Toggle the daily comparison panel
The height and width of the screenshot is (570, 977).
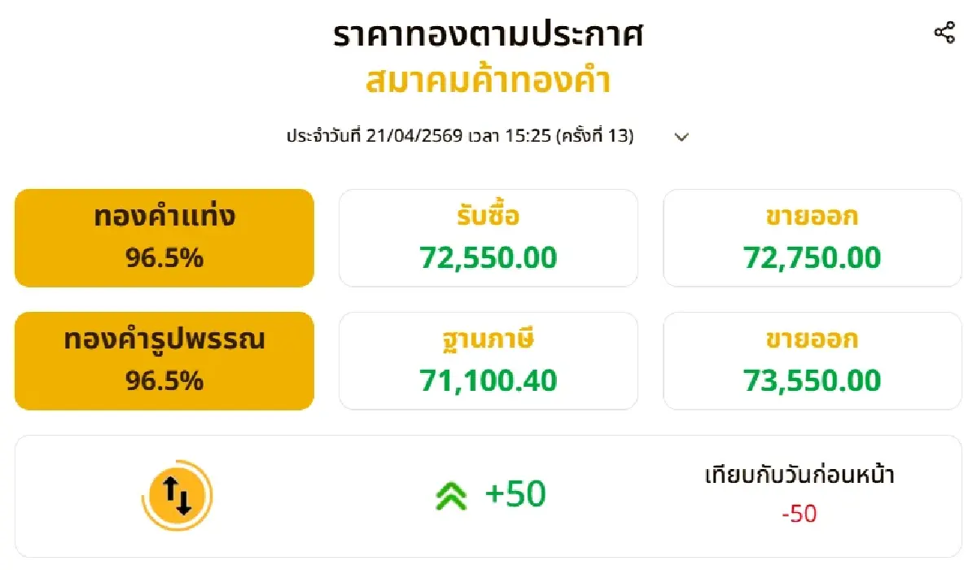488,493
